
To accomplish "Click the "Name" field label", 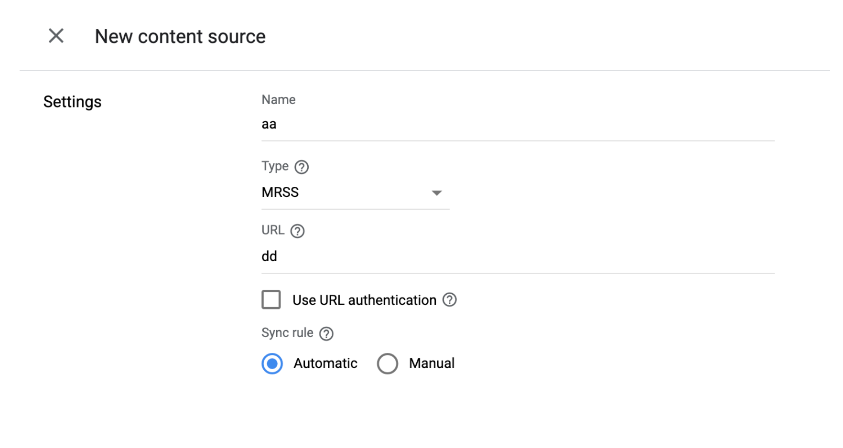I will point(279,100).
